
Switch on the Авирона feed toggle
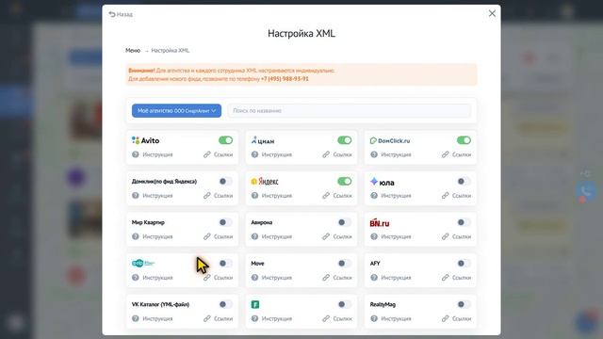pyautogui.click(x=345, y=222)
